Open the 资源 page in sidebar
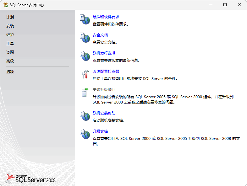247x186 pixels. coord(10,52)
